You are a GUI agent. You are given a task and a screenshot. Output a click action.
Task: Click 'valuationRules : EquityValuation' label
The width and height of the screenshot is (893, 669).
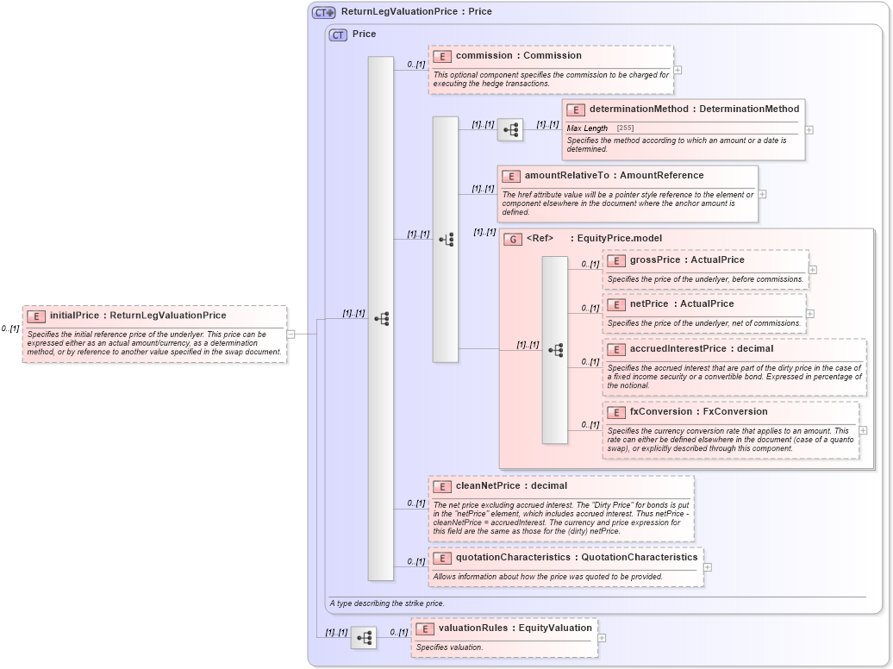(x=515, y=628)
